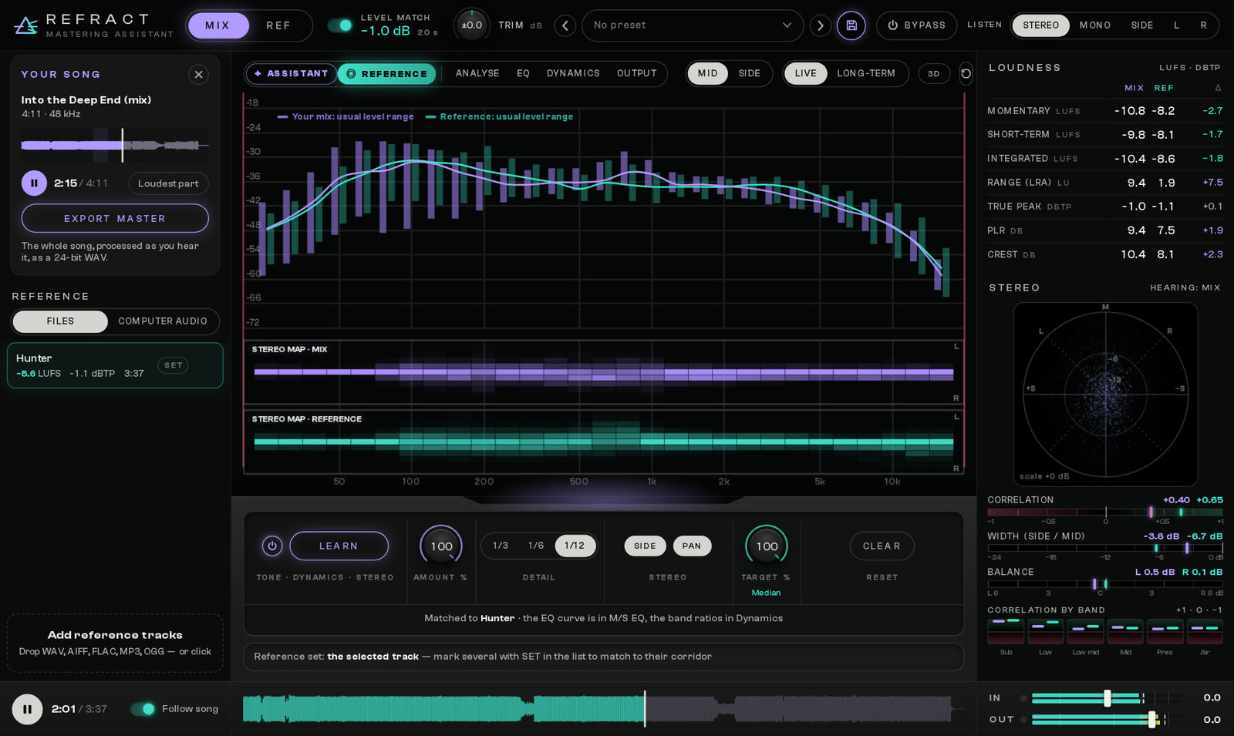Toggle the 3D view button
The image size is (1234, 736).
pos(934,74)
